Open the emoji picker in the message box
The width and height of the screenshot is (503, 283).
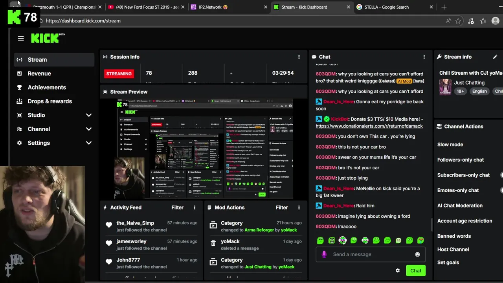[417, 254]
